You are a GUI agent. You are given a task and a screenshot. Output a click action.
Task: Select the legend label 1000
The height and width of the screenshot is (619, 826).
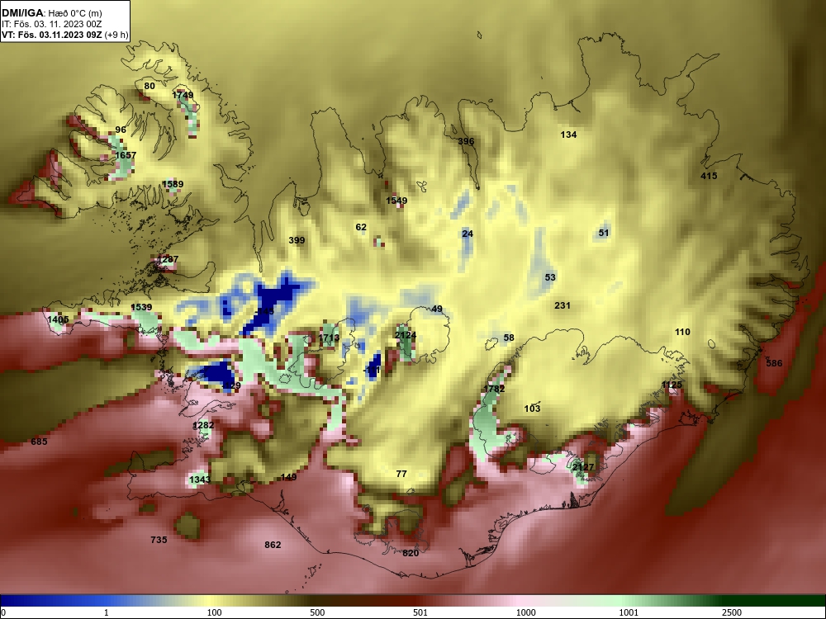coord(525,612)
